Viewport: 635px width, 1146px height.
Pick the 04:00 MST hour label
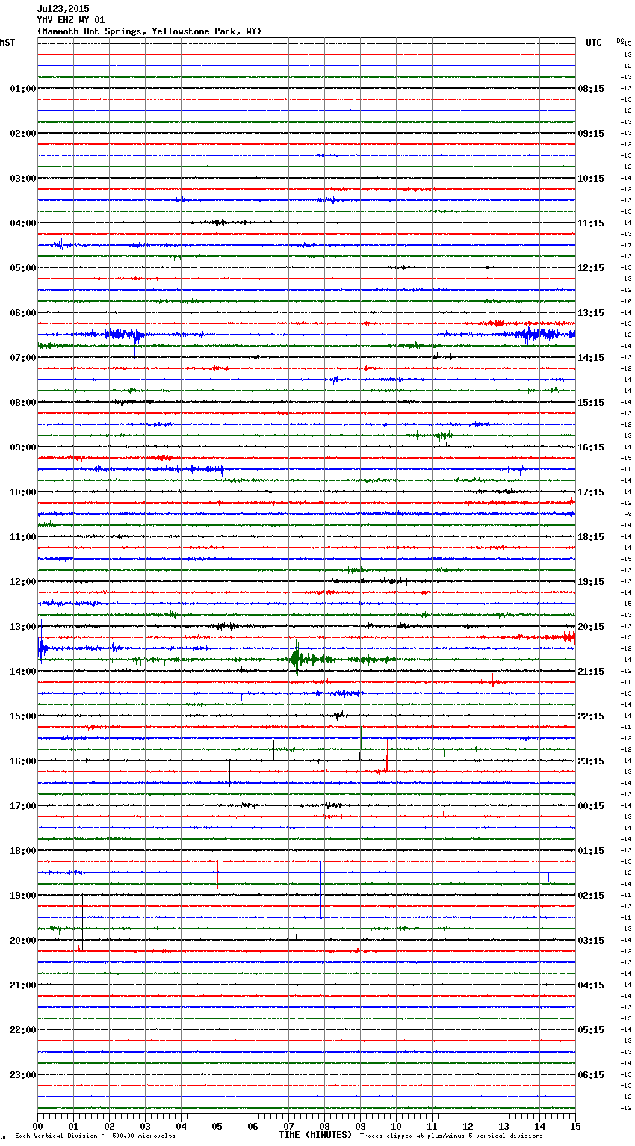[23, 223]
